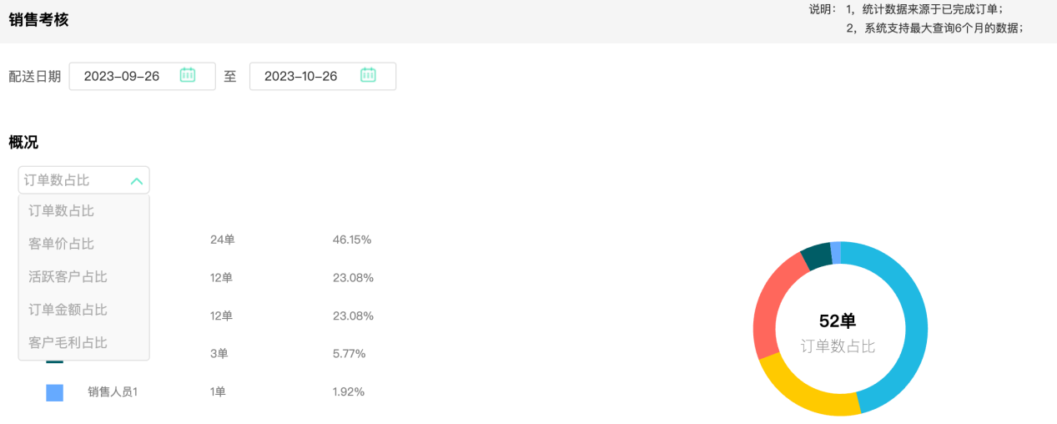Select 订单数占比 from the dropdown list

[x=62, y=211]
